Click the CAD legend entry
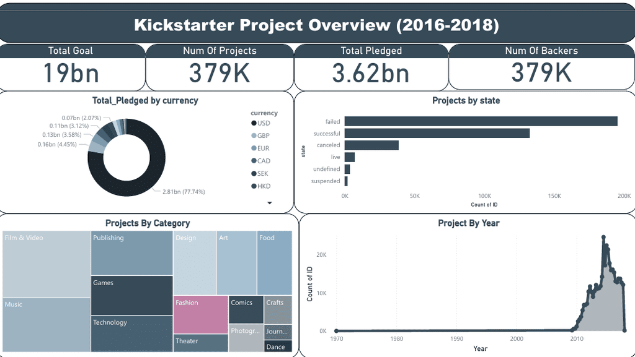Image resolution: width=635 pixels, height=357 pixels. (261, 161)
